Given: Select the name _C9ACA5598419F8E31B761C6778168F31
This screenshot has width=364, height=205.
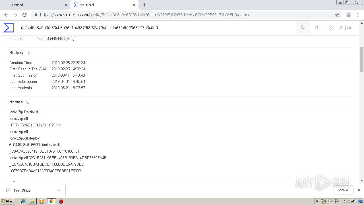Looking at the screenshot, I should pyautogui.click(x=44, y=151).
